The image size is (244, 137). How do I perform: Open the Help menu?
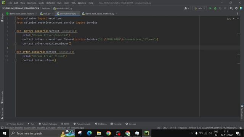pos(91,3)
